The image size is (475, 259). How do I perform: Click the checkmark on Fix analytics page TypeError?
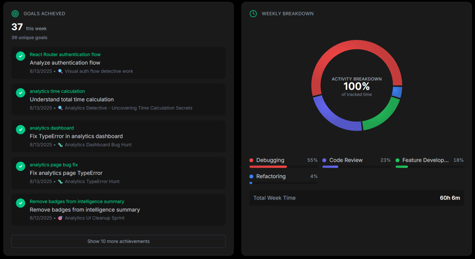click(20, 166)
